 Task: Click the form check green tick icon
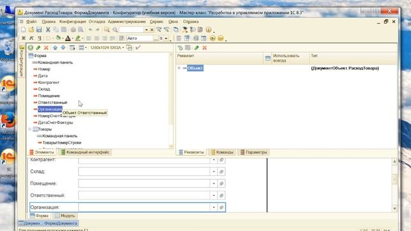click(x=138, y=47)
